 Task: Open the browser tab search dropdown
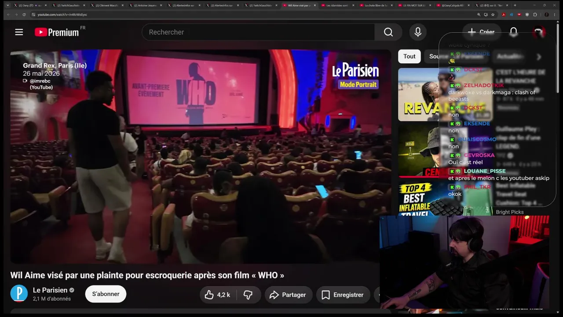tap(7, 5)
